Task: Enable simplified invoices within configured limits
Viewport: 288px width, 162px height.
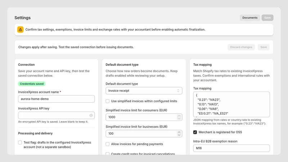Action: pos(107,101)
